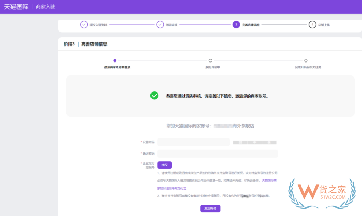Image resolution: width=362 pixels, height=216 pixels.
Task: Click the 阶段3 完善店铺信息 heading
Action: [85, 44]
